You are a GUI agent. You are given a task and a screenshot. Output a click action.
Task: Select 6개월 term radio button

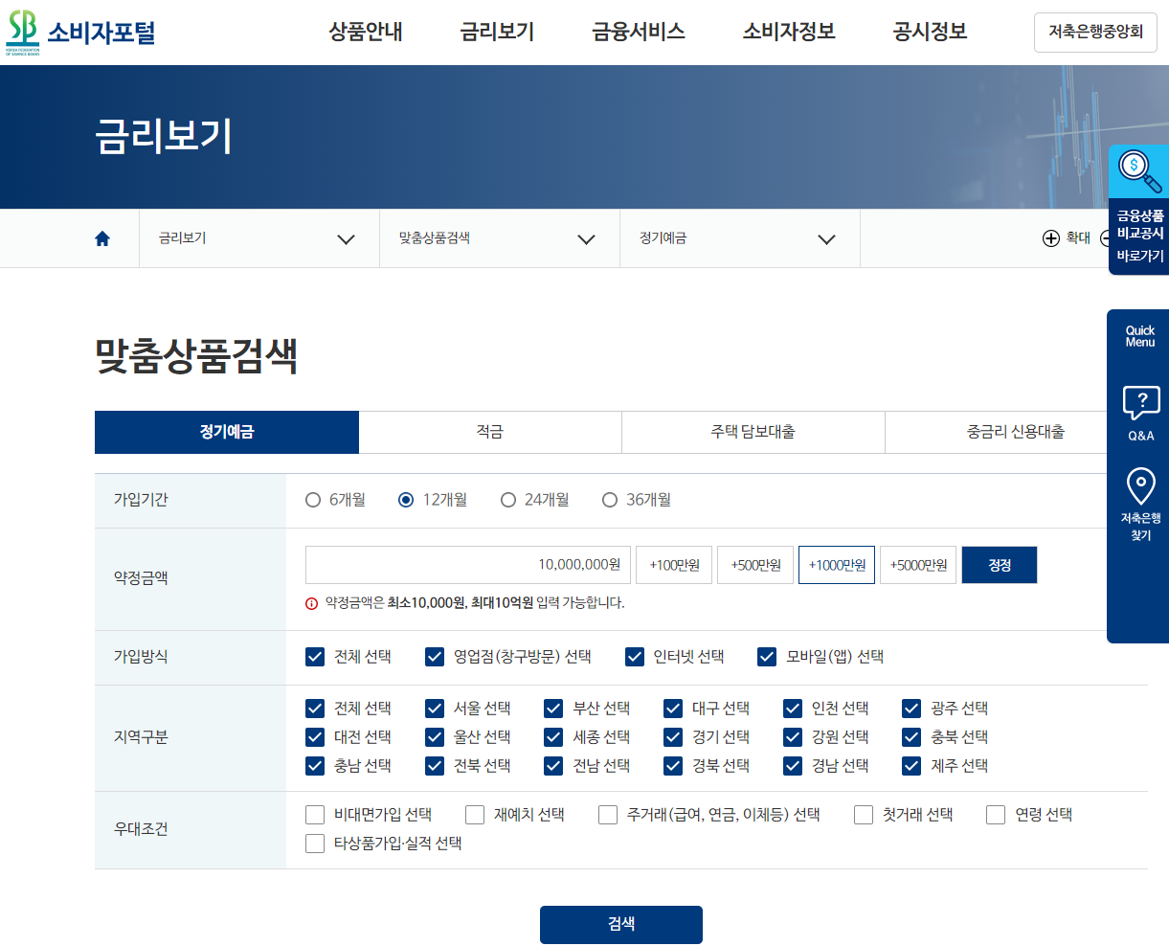[313, 500]
